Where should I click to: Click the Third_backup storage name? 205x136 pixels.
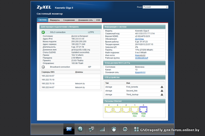click(132, 95)
